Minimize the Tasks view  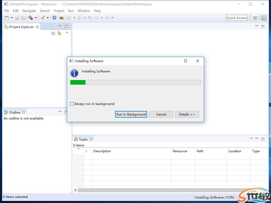click(x=257, y=139)
